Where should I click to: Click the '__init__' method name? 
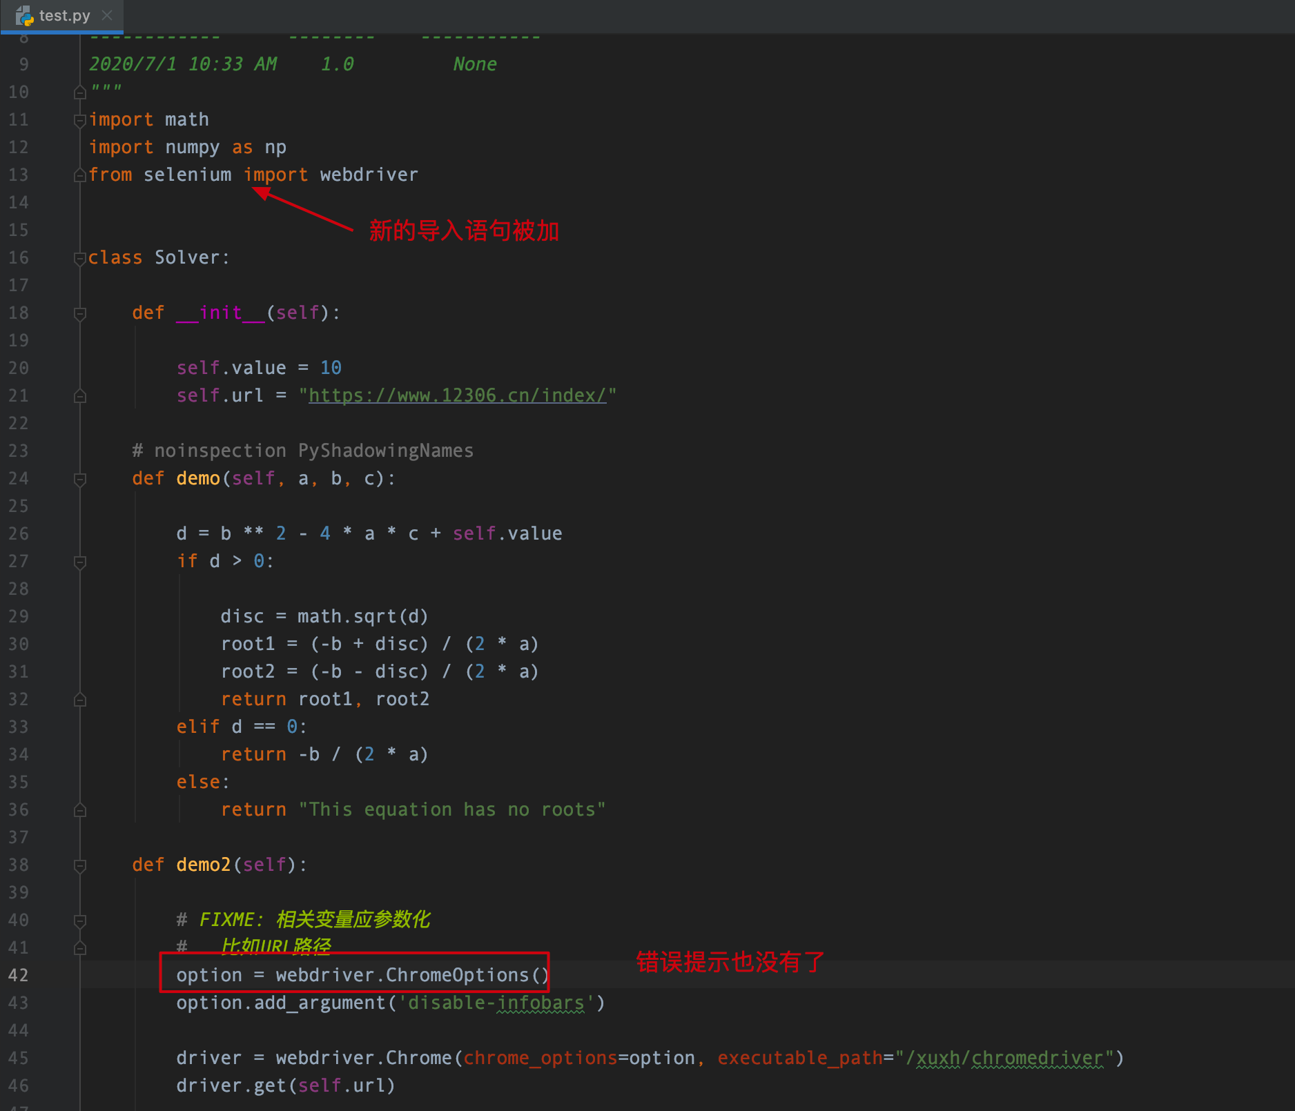220,313
